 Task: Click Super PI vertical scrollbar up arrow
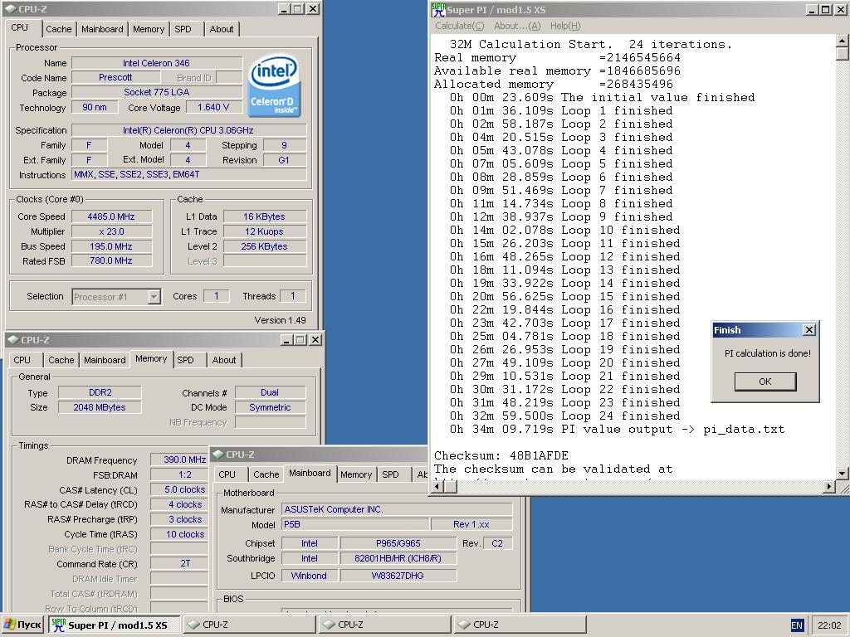(x=842, y=41)
